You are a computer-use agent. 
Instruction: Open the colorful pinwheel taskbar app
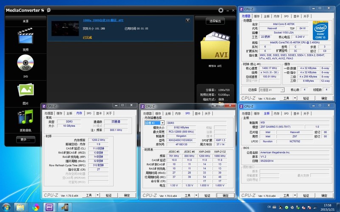(35, 207)
